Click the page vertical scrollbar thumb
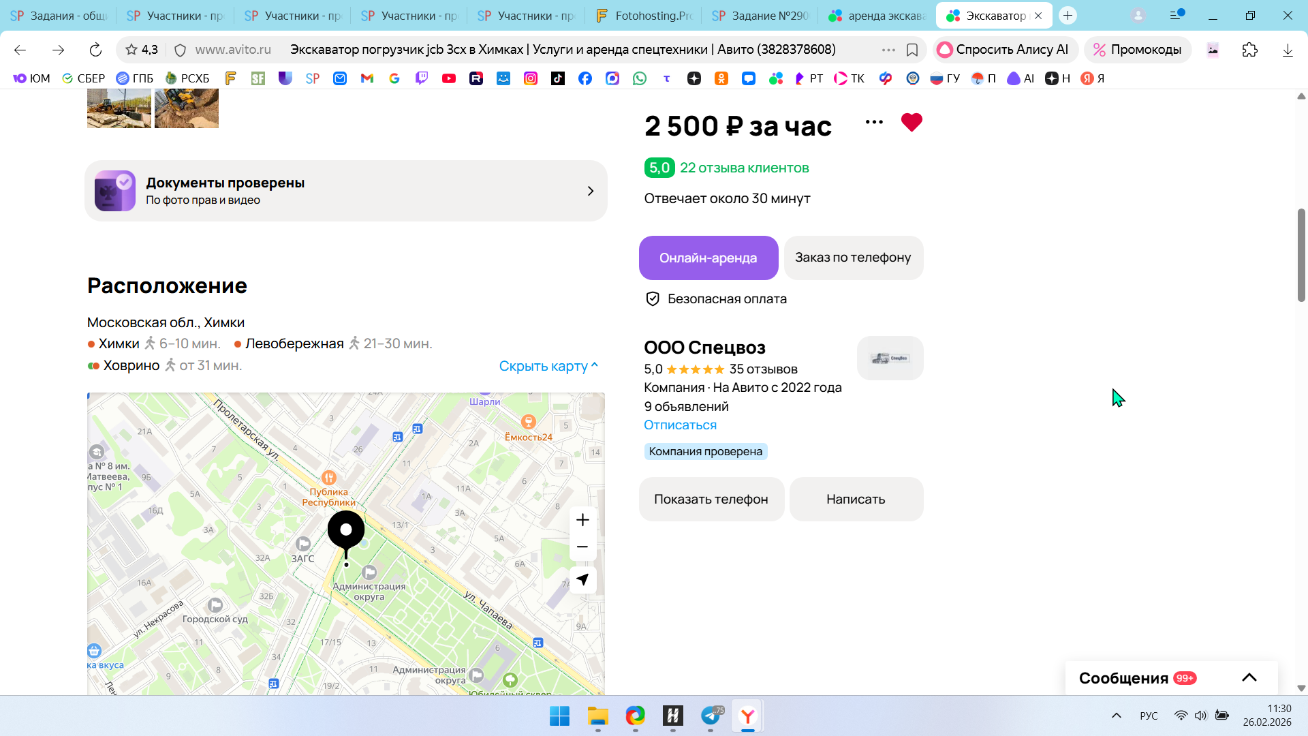This screenshot has height=736, width=1308. point(1301,256)
